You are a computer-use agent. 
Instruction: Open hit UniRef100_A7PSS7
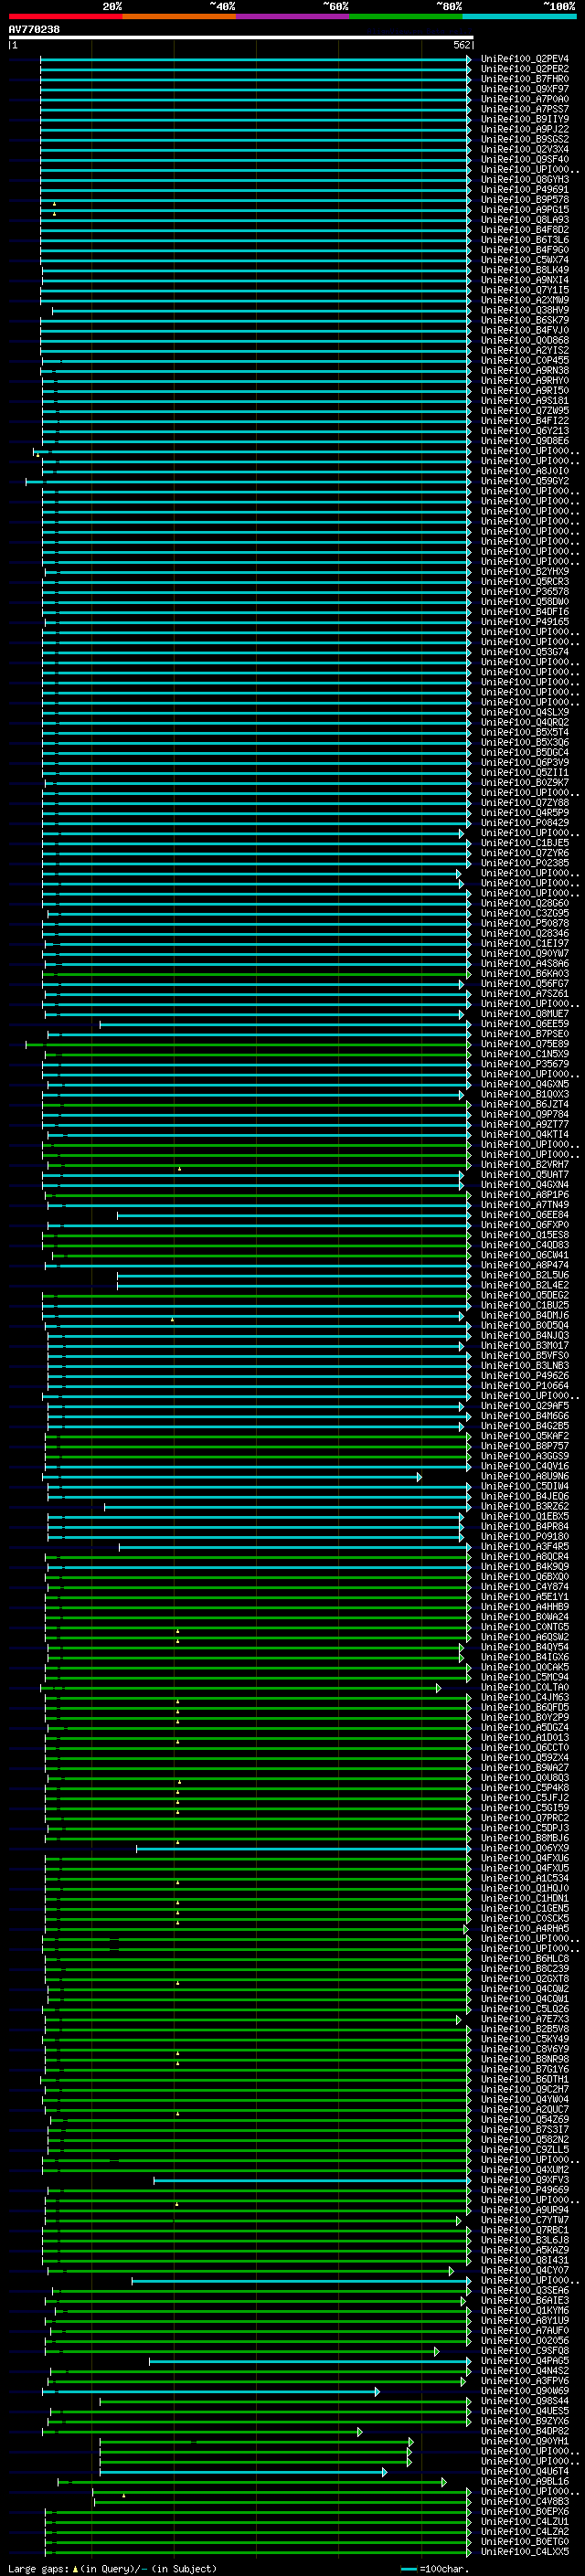(x=525, y=109)
